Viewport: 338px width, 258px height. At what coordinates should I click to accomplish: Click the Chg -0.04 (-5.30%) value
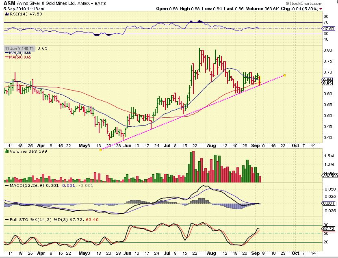click(300, 9)
